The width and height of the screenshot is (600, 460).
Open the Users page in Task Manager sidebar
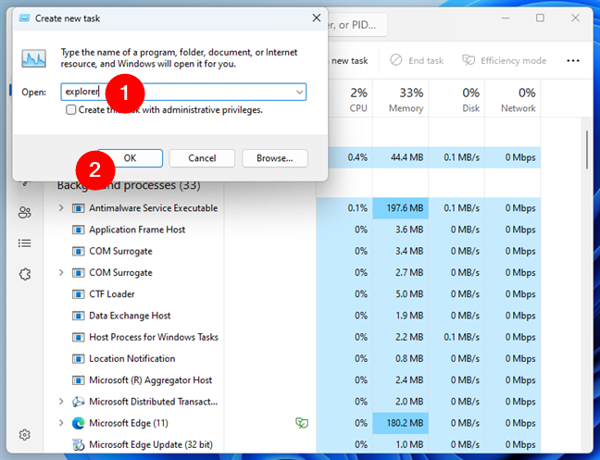click(x=25, y=213)
